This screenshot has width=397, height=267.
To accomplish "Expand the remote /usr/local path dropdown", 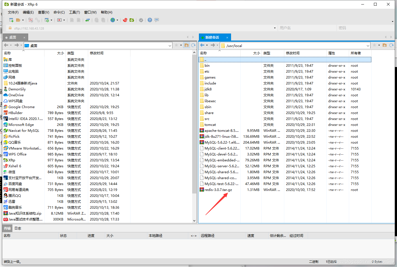I will coord(368,46).
